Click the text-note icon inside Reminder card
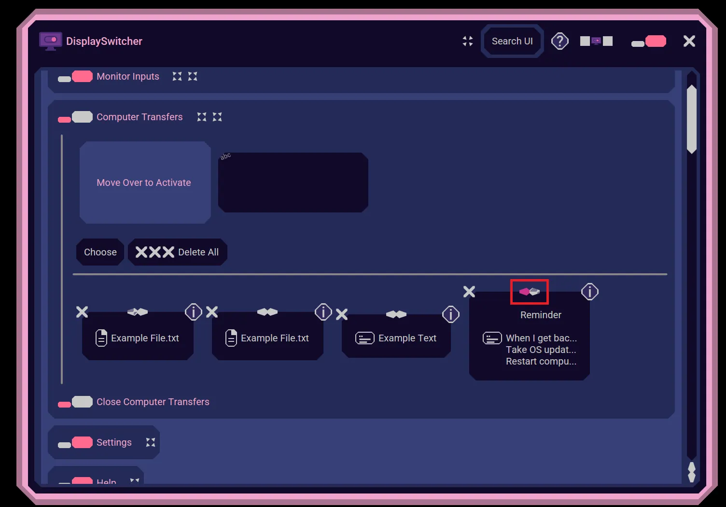Viewport: 726px width, 507px height. (492, 338)
